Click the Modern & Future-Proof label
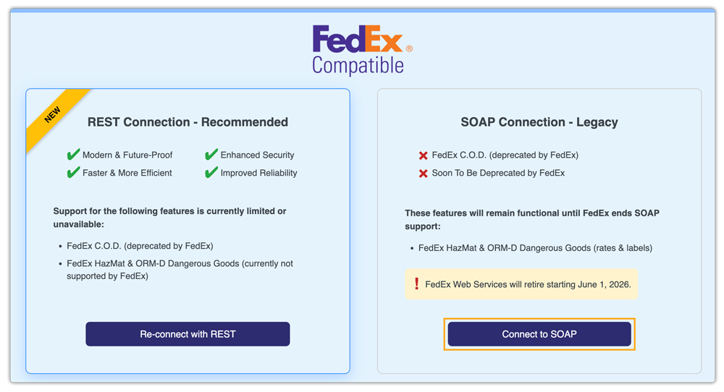This screenshot has height=392, width=724. click(x=127, y=155)
